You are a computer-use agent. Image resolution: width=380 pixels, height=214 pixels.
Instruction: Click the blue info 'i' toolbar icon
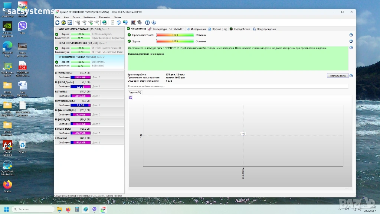(x=154, y=23)
